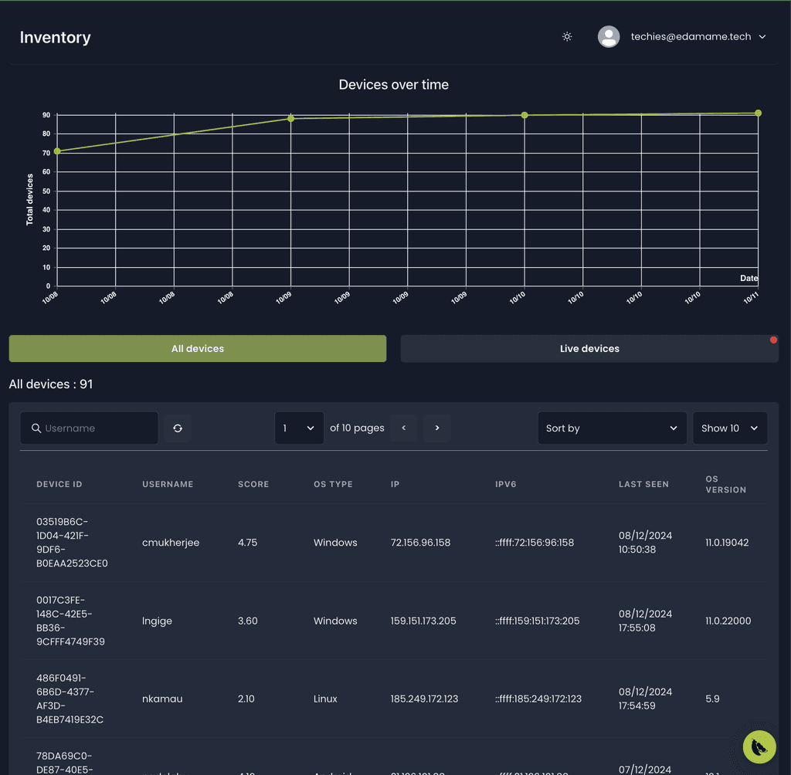
Task: Click the All devices : 91 count
Action: click(x=51, y=384)
